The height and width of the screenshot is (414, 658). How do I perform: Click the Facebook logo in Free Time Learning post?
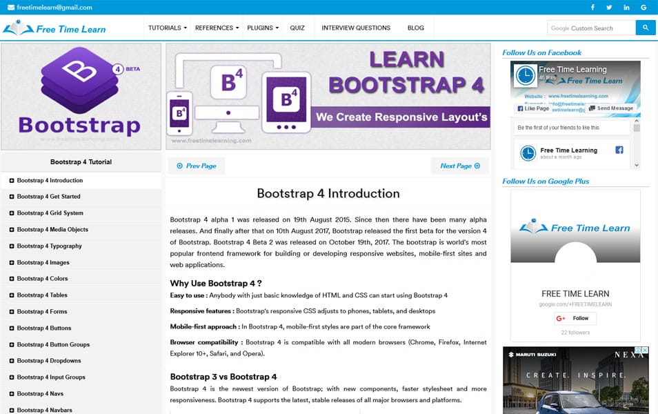point(619,150)
